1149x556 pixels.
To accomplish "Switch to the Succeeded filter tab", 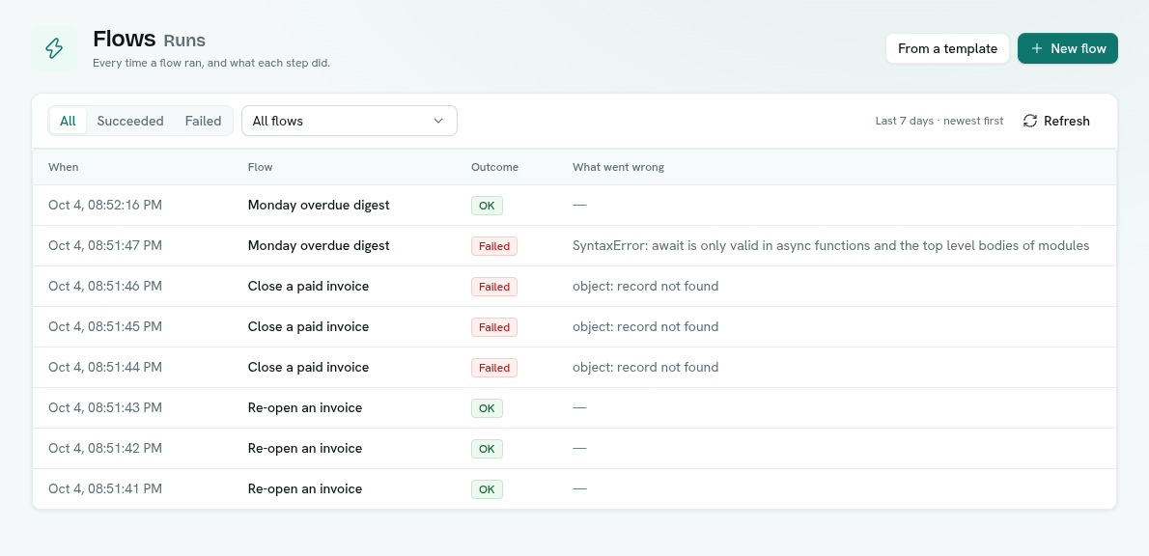I will [130, 121].
